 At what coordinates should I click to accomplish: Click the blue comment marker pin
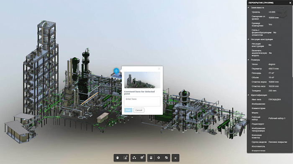coord(116,71)
